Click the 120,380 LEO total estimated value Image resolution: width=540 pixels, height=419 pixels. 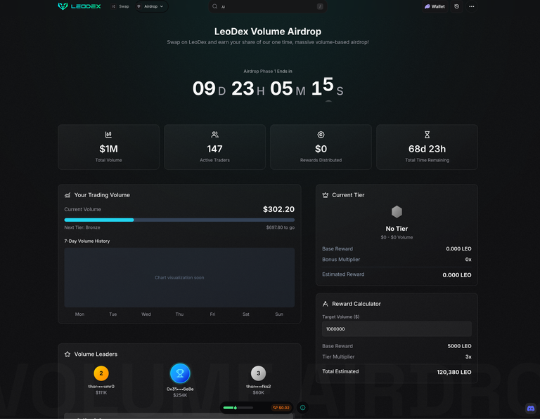pos(454,372)
